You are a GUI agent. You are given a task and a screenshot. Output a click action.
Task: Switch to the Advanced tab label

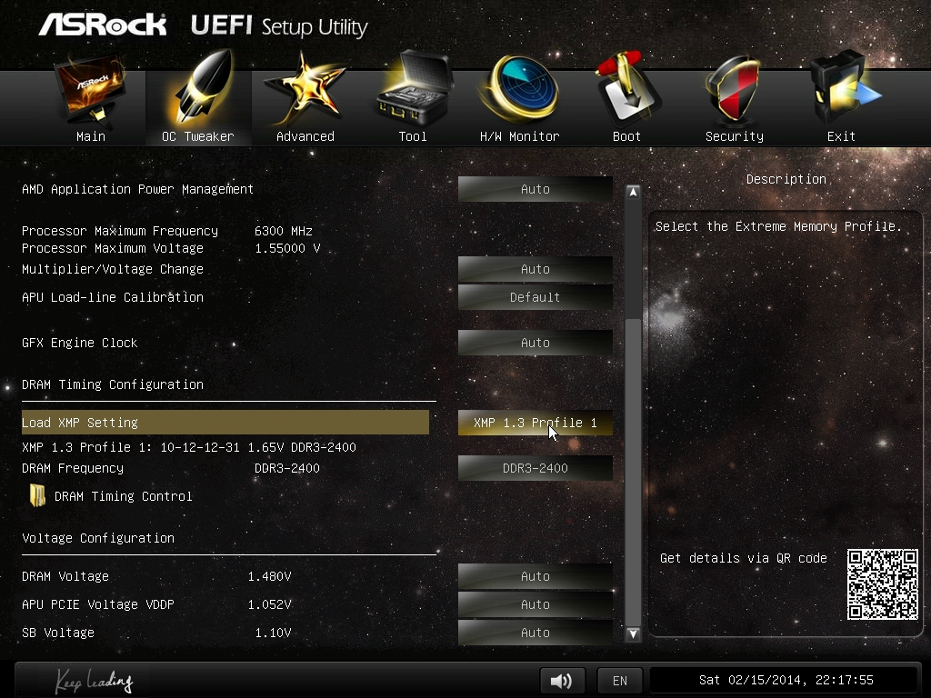pos(305,136)
